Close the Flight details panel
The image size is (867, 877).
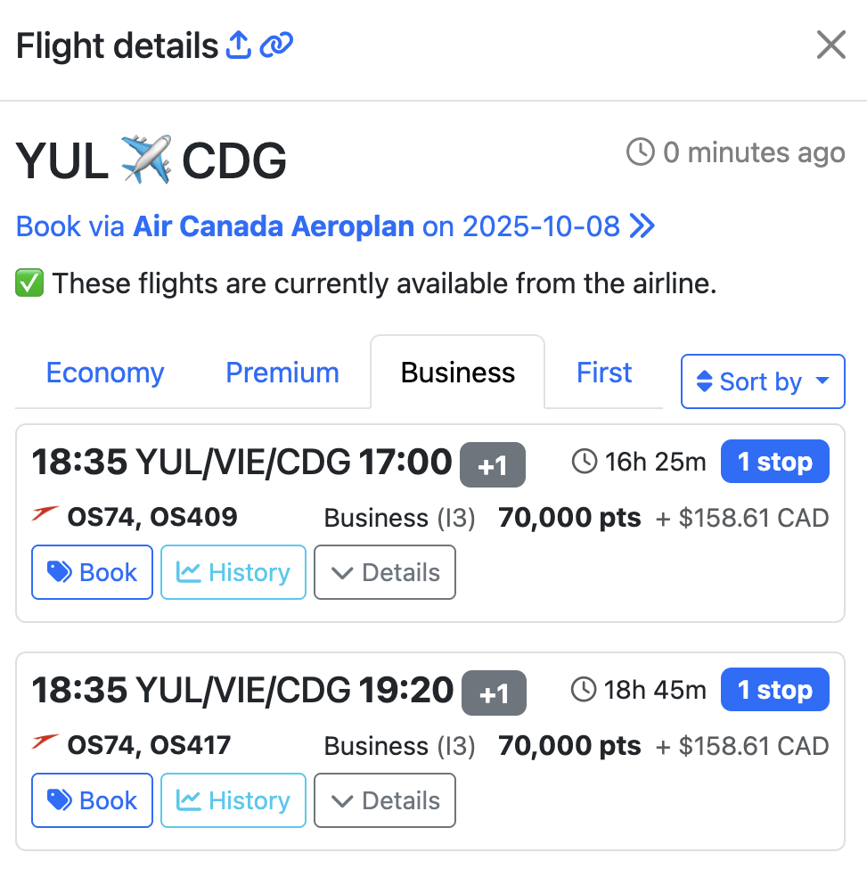coord(830,45)
